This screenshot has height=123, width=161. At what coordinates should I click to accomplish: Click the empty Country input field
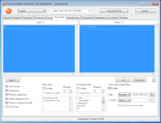[140, 100]
